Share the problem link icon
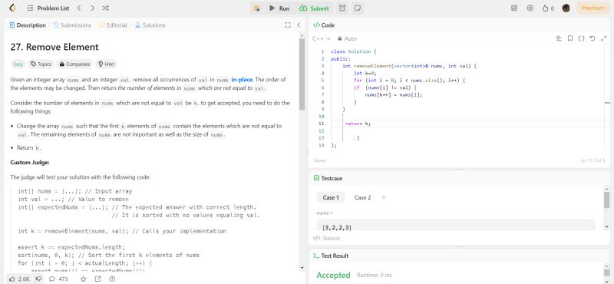The height and width of the screenshot is (284, 614). [x=97, y=279]
